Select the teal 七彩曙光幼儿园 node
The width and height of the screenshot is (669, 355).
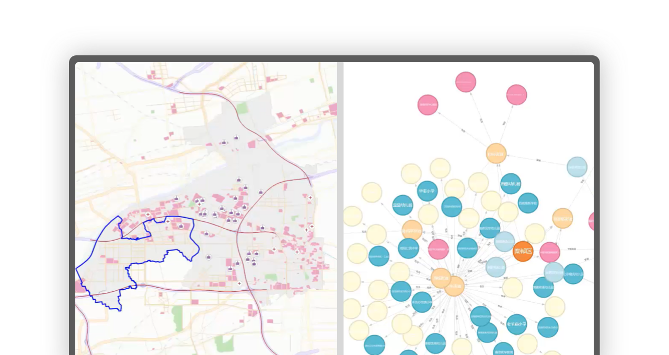click(x=573, y=274)
